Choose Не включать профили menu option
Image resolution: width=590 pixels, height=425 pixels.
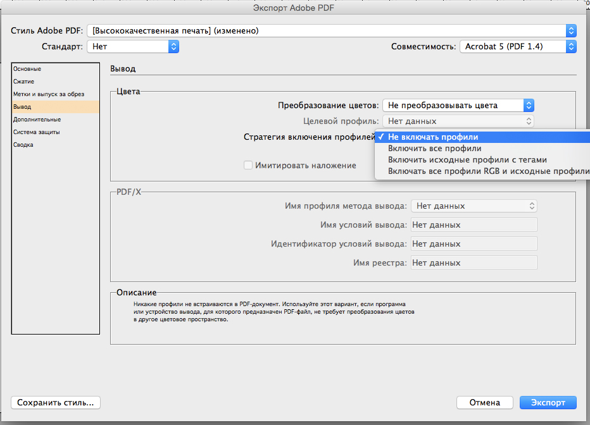click(x=482, y=137)
